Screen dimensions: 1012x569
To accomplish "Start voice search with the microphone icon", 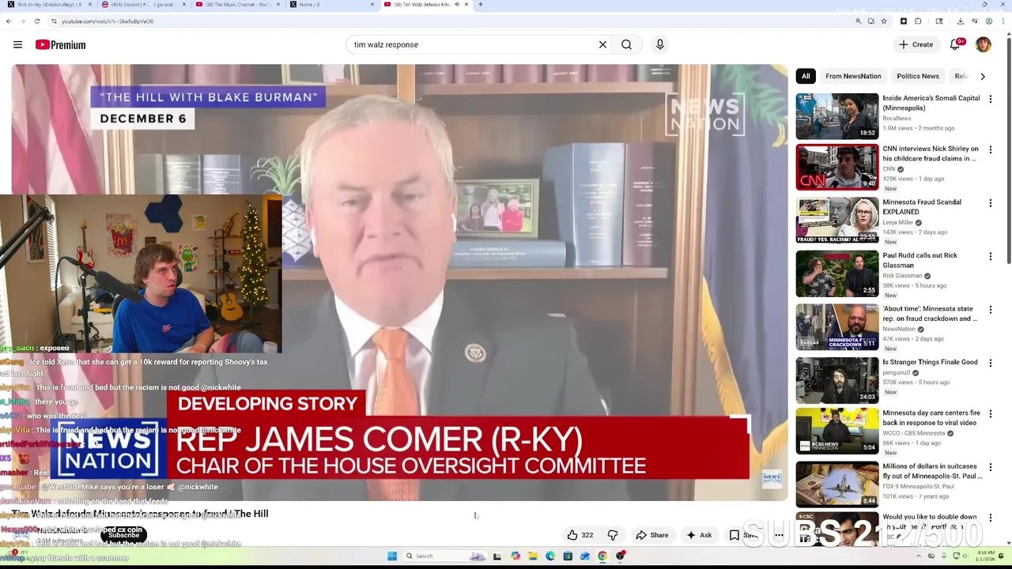I will [660, 45].
